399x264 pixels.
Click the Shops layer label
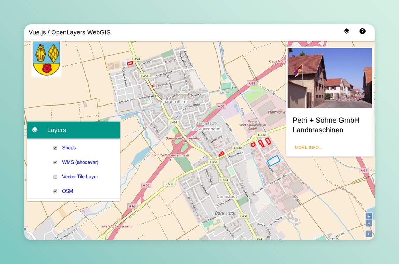pyautogui.click(x=69, y=148)
